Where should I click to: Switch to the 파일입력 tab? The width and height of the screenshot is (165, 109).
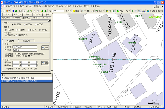tap(26, 41)
